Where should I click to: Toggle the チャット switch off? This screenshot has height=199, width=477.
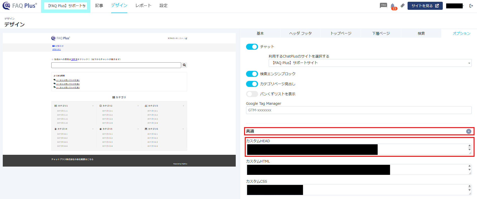click(x=252, y=47)
